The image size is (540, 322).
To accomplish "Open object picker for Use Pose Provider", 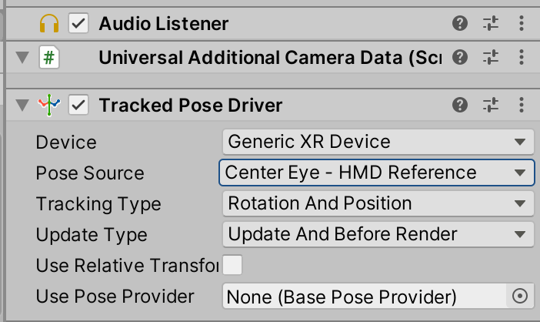I will click(x=520, y=296).
